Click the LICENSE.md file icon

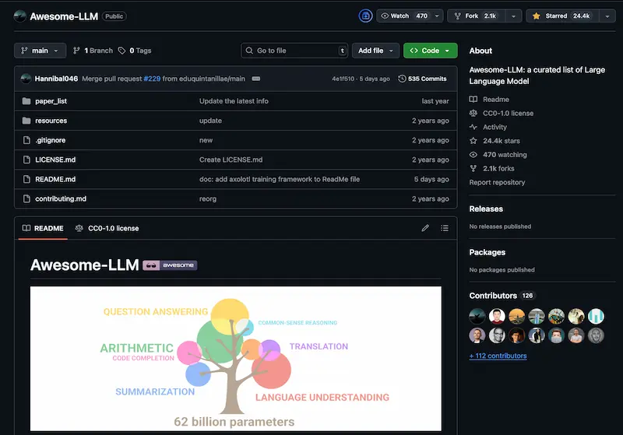[x=26, y=160]
